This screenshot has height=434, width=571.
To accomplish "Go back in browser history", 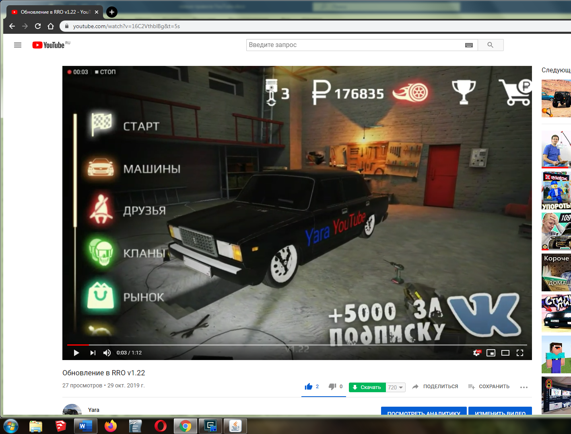I will [12, 26].
